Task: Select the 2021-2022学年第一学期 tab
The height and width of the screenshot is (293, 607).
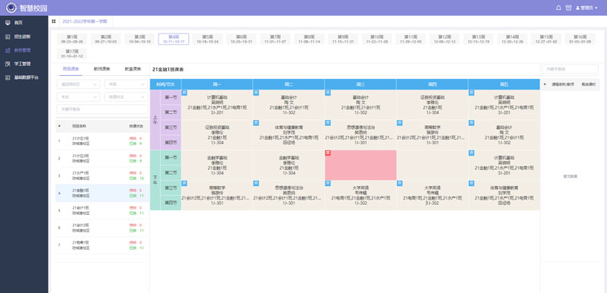Action: pyautogui.click(x=85, y=22)
